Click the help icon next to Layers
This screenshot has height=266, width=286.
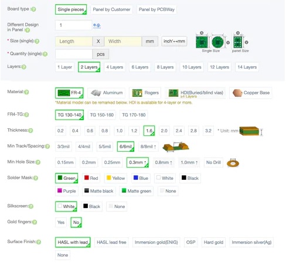pyautogui.click(x=23, y=67)
